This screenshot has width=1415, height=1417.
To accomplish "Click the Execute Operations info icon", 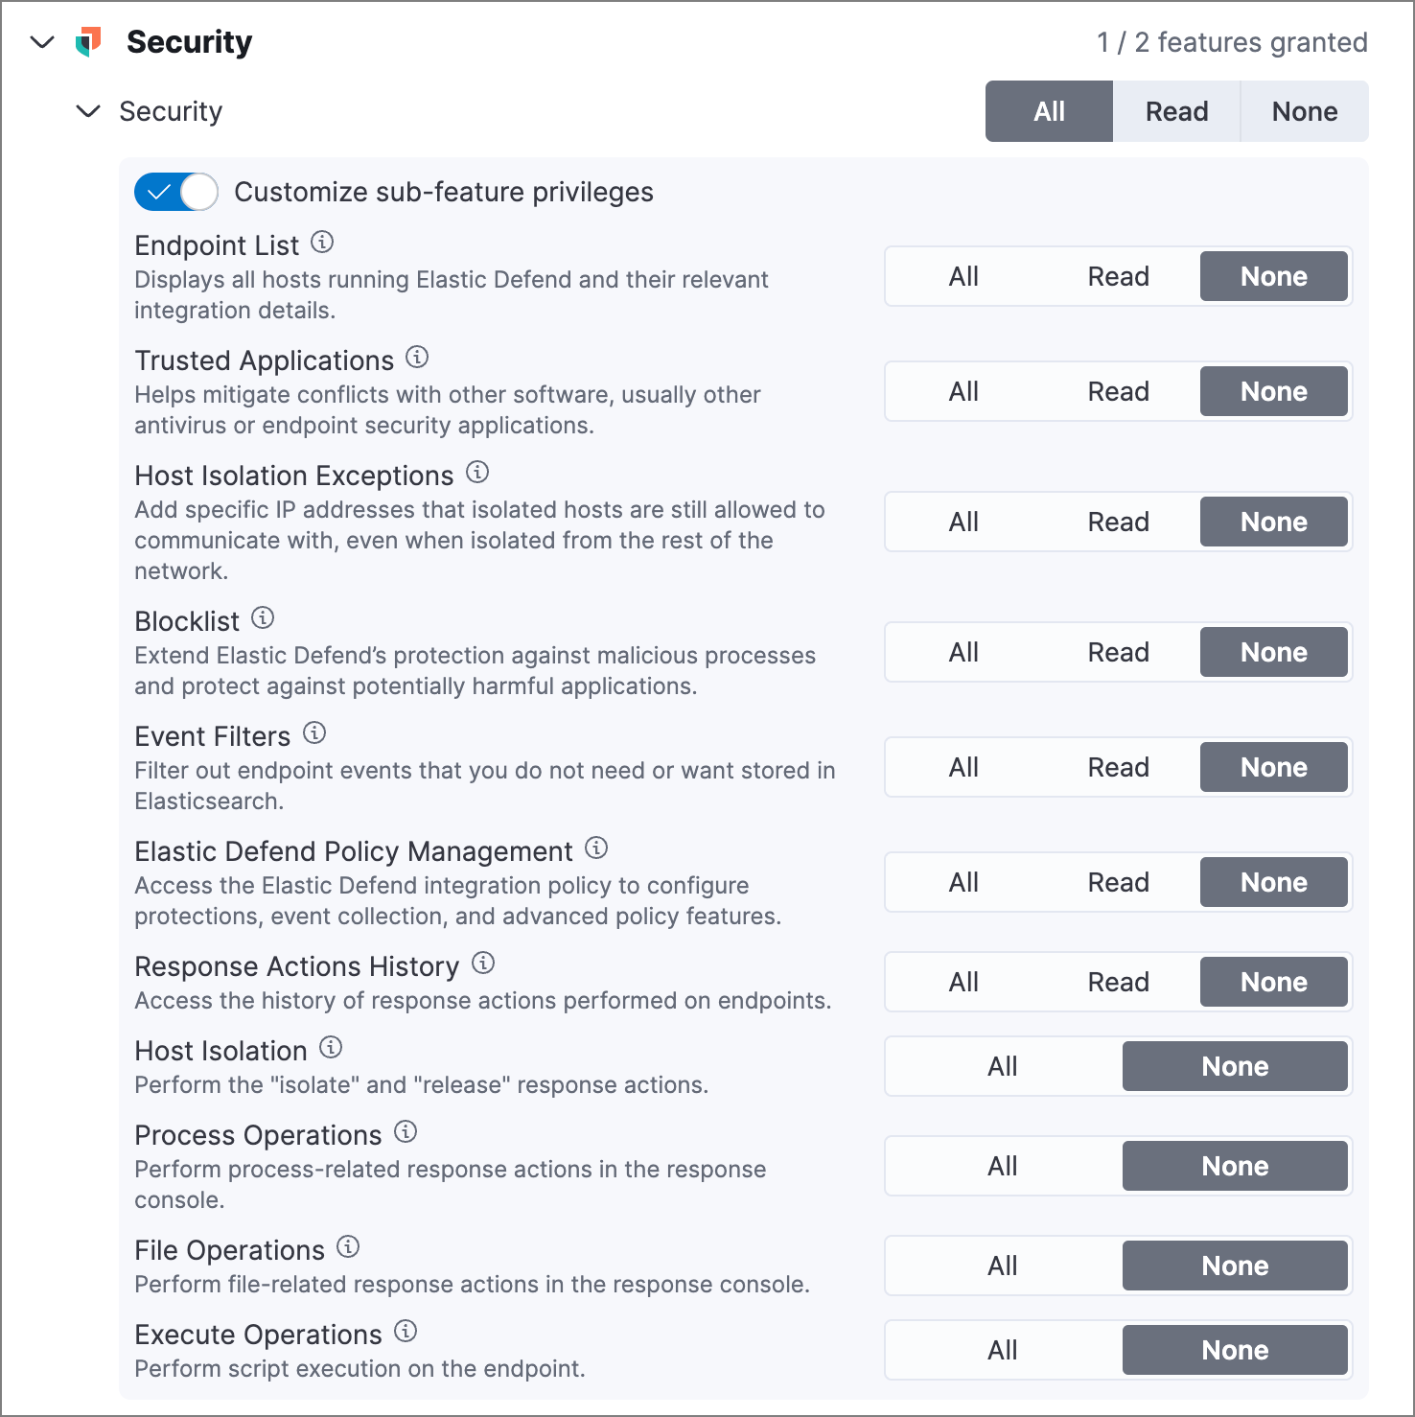I will click(x=405, y=1332).
